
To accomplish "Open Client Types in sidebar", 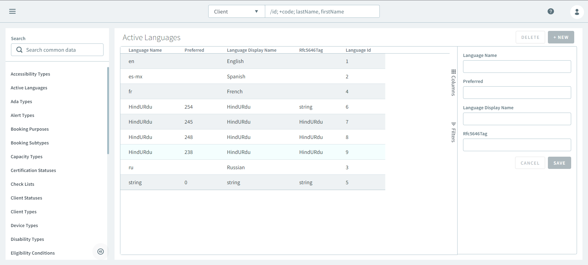I will click(x=24, y=212).
